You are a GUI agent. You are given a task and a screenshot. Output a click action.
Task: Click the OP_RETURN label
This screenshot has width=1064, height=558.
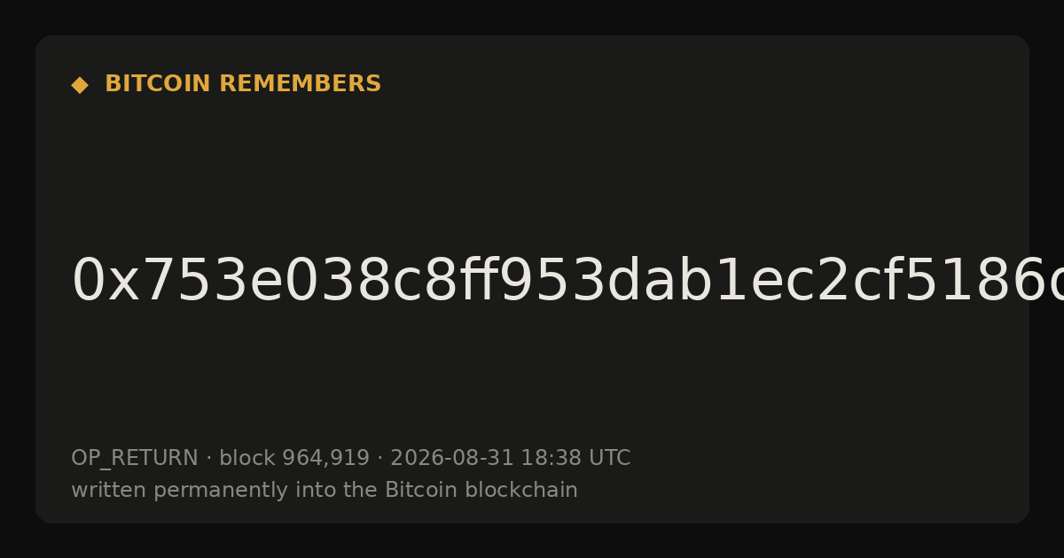134,459
